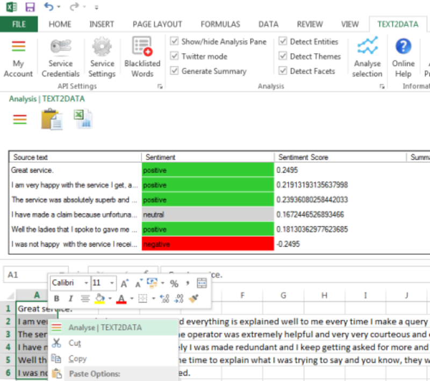This screenshot has height=381, width=430.
Task: Select Analyse TEXT2DATA from context menu
Action: tap(106, 327)
